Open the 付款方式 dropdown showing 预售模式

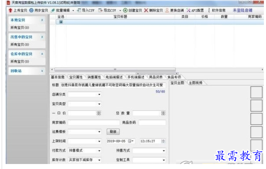pyautogui.click(x=84, y=151)
